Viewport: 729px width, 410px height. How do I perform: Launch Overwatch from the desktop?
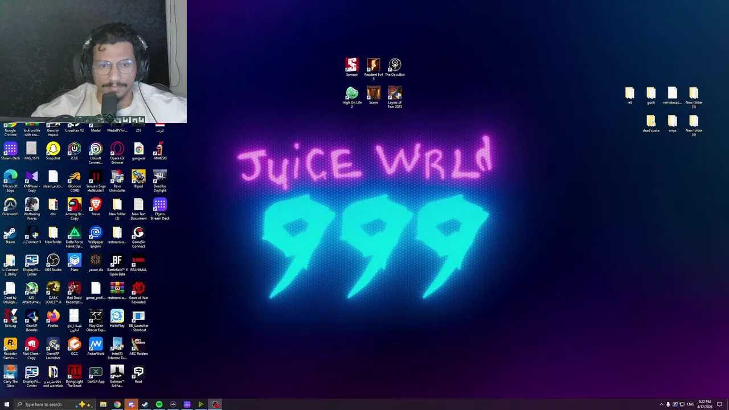coord(10,206)
